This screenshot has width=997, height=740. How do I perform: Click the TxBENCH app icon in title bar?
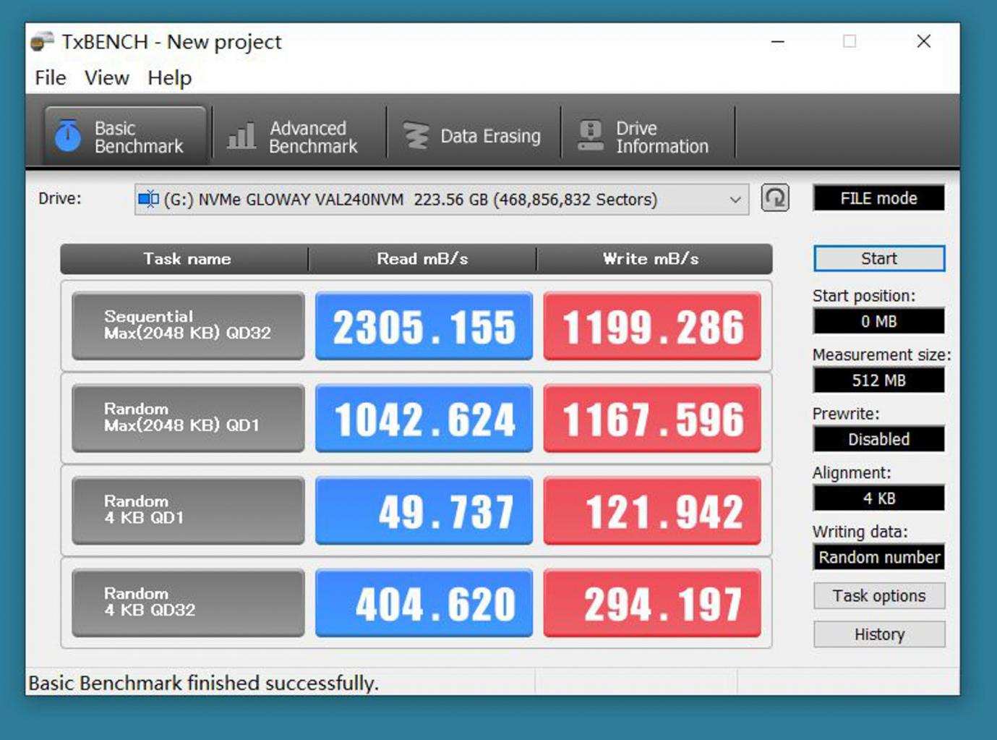[x=42, y=42]
